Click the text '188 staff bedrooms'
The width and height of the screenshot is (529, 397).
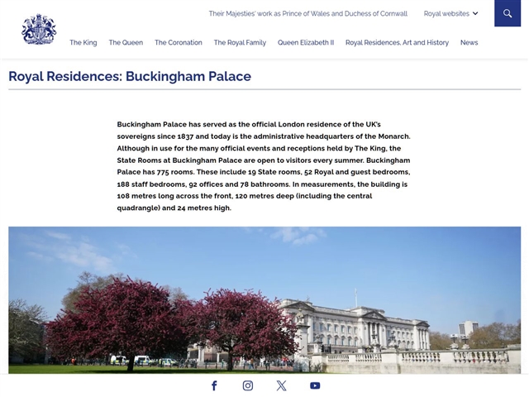[151, 184]
